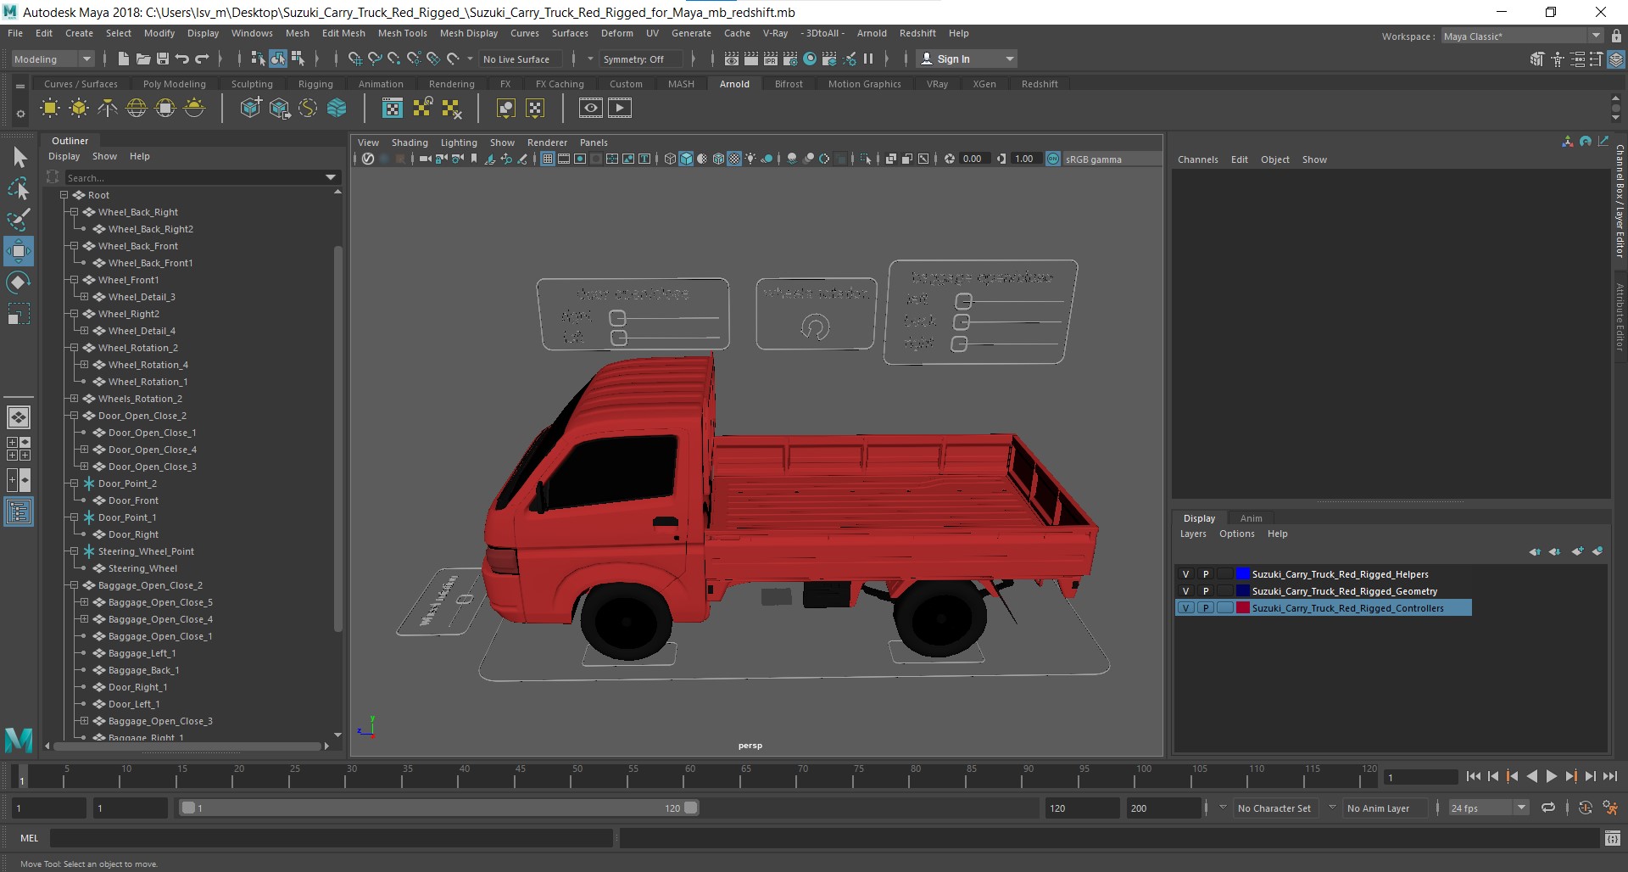This screenshot has height=872, width=1628.
Task: Open the Outliner search filter dropdown
Action: coord(331,178)
